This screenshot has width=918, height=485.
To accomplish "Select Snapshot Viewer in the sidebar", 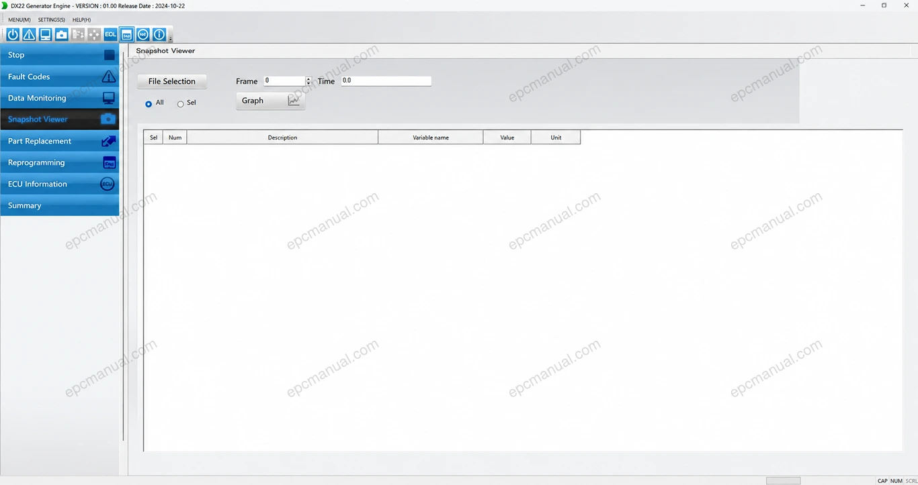I will [x=60, y=119].
